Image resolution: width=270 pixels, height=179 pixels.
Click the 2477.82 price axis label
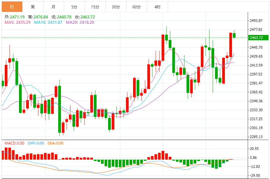click(x=256, y=29)
